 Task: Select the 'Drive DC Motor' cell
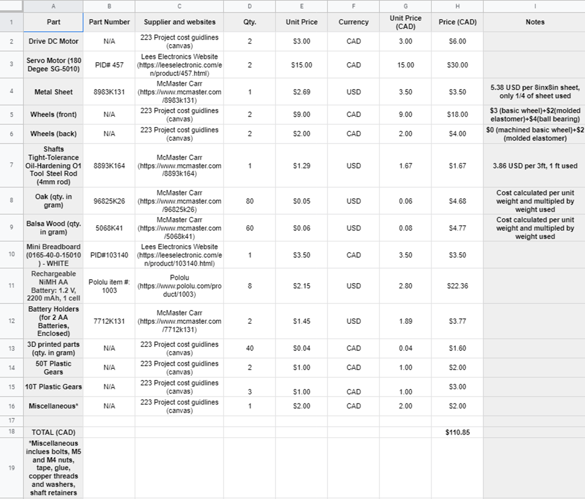tap(53, 41)
